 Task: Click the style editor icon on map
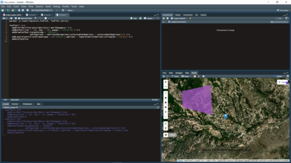click(166, 135)
